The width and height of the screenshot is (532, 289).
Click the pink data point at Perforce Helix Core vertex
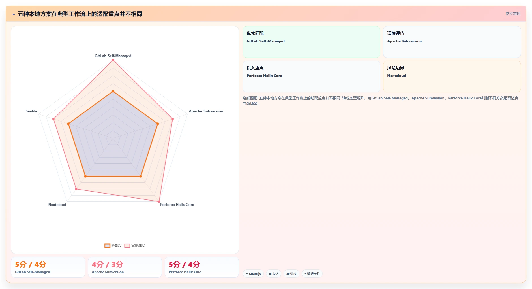pos(159,201)
